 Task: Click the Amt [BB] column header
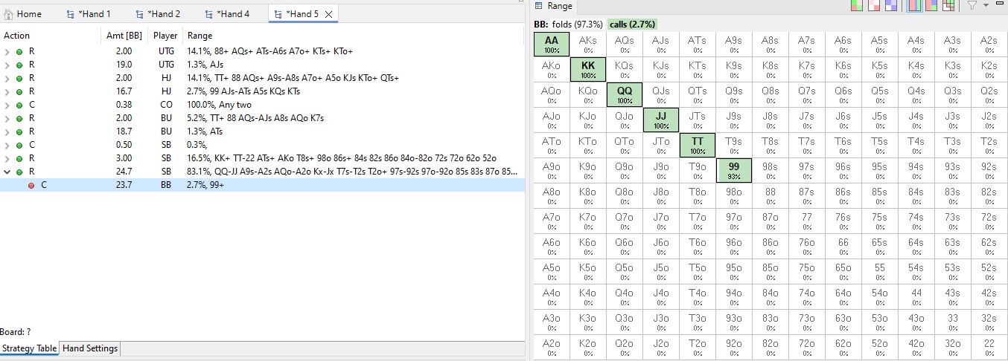124,36
